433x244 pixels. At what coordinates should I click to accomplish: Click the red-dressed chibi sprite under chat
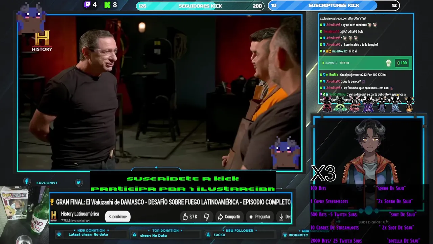pos(327,104)
